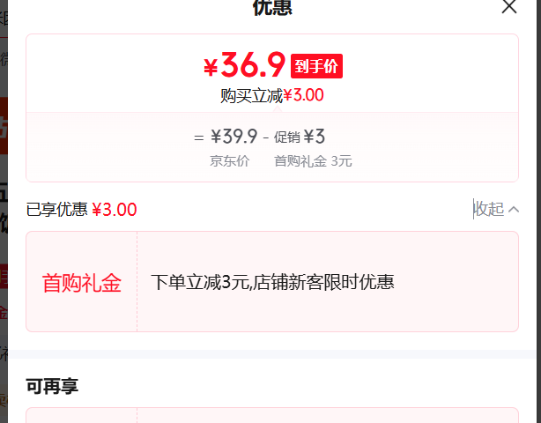This screenshot has height=423, width=541.
Task: Click the chevron arrow next to 收起
Action: (x=514, y=210)
